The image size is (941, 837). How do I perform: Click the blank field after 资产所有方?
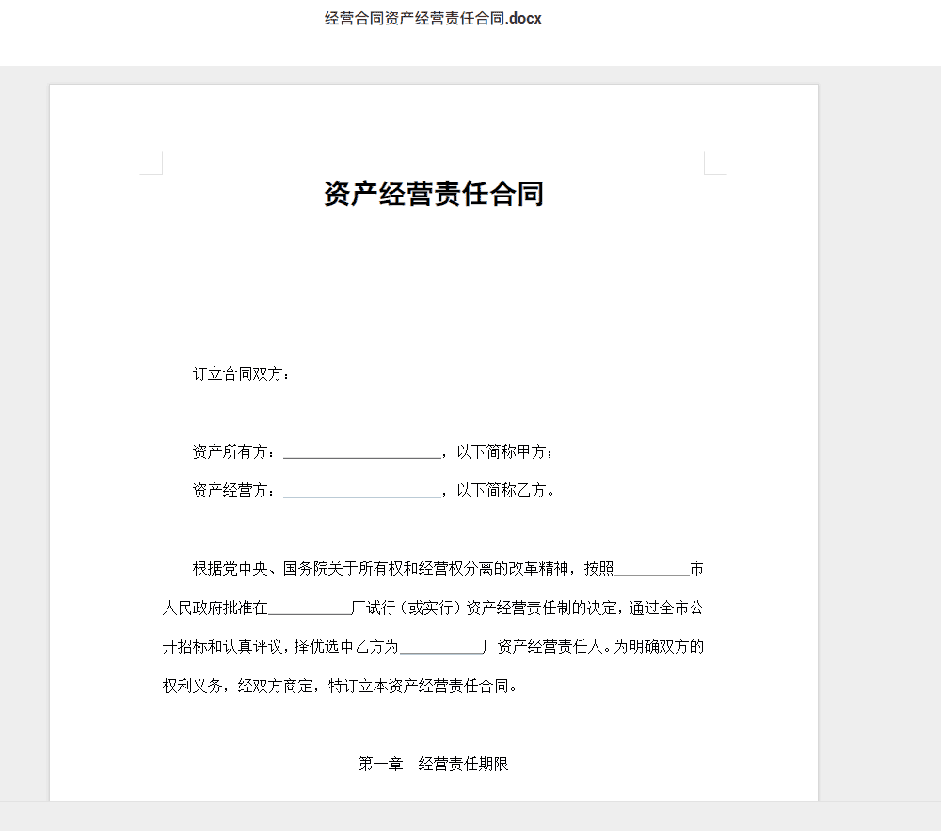[362, 453]
